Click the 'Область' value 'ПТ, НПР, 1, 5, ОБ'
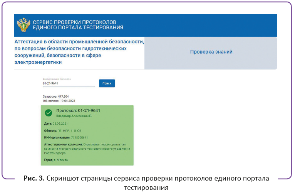This screenshot has height=196, width=295. point(69,131)
